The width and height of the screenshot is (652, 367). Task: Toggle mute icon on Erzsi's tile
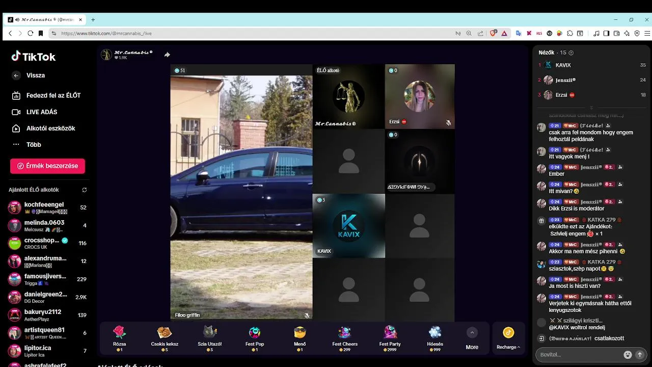coord(448,123)
